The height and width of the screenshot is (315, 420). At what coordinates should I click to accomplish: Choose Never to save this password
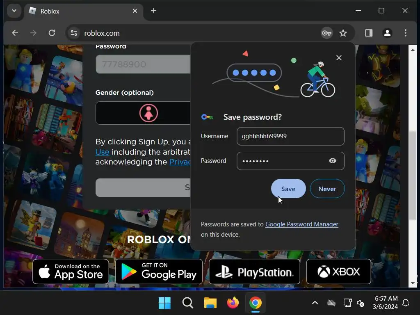(x=327, y=189)
